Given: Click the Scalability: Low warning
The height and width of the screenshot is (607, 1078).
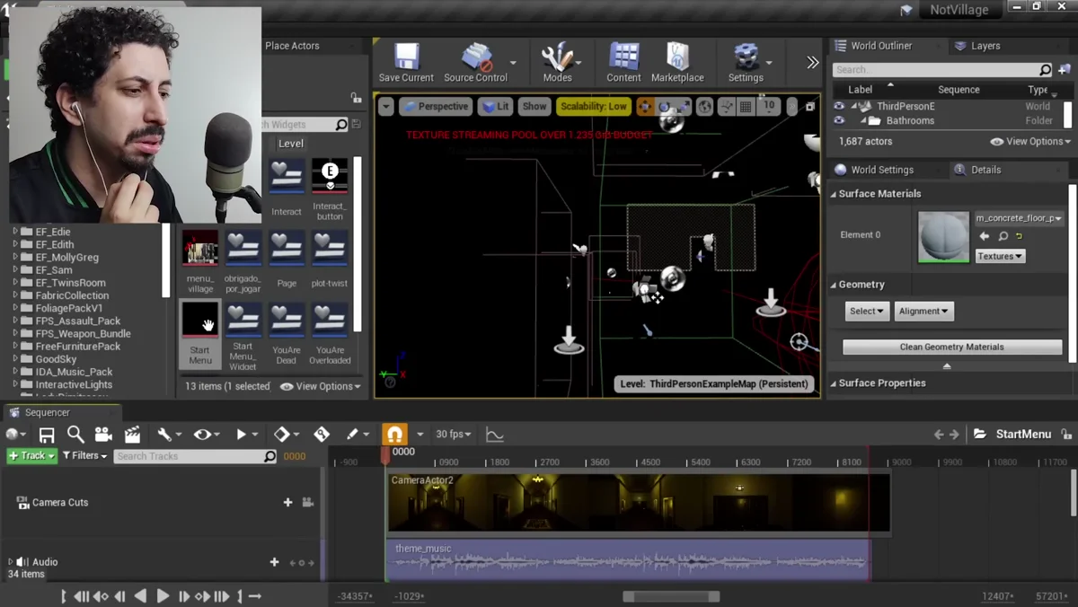Looking at the screenshot, I should pos(594,107).
